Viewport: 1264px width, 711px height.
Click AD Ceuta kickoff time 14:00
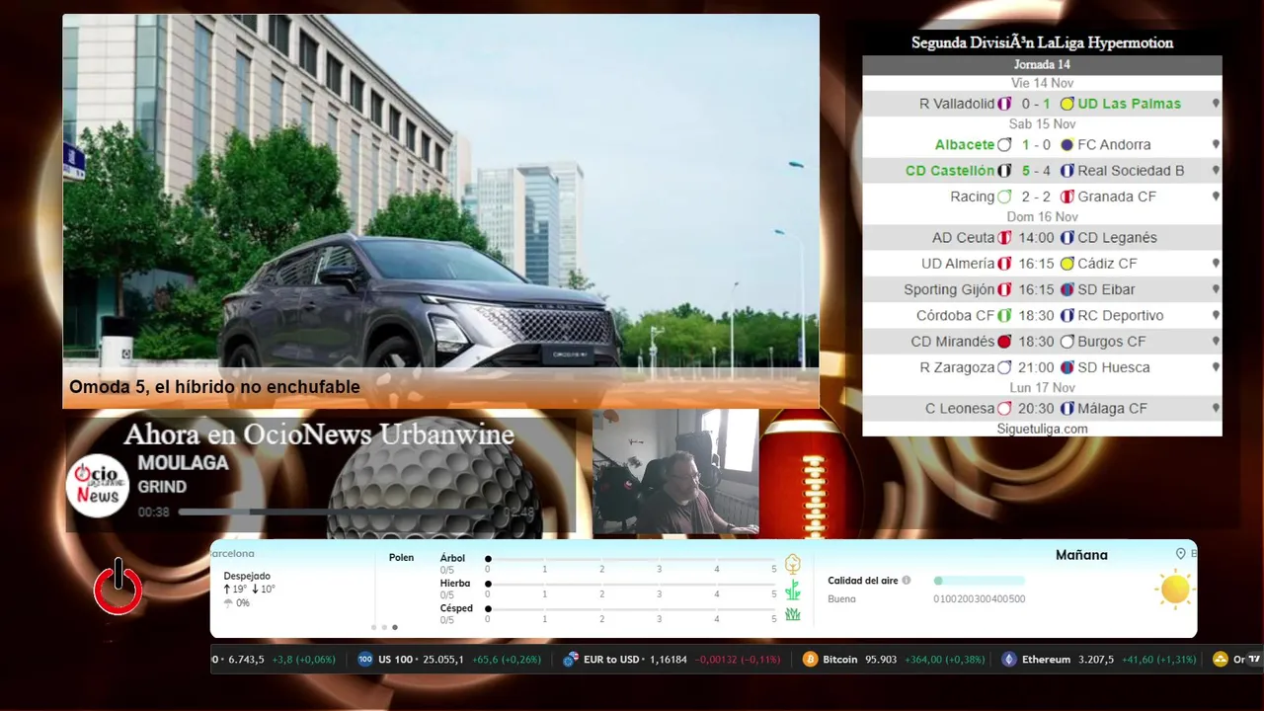(1036, 238)
